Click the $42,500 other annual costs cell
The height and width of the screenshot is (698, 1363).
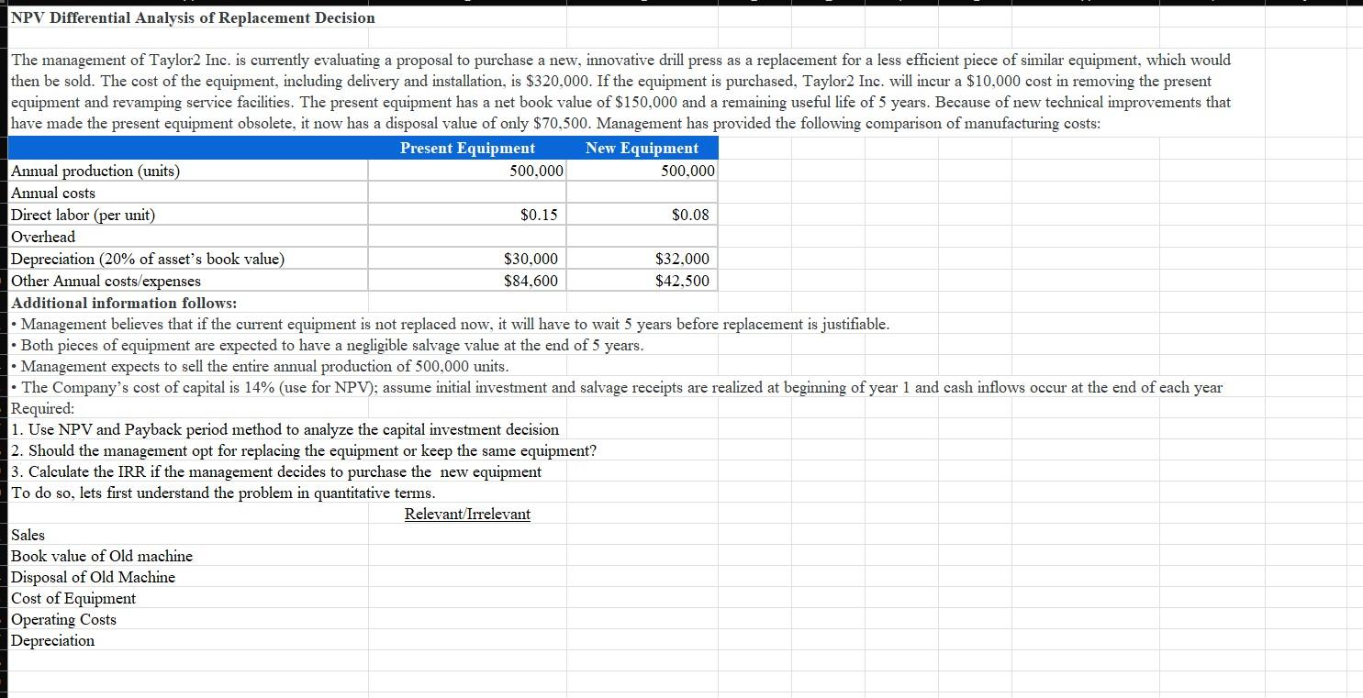(x=679, y=281)
